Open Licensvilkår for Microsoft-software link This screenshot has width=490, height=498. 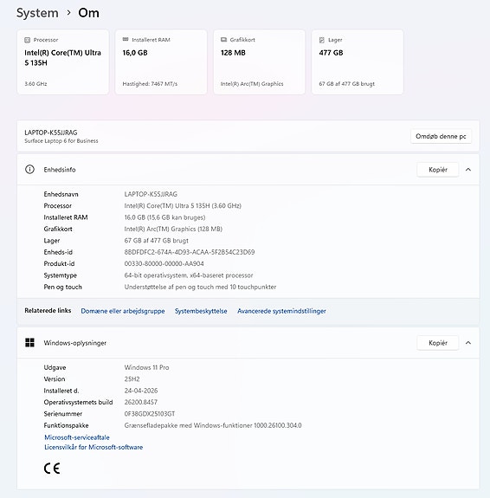93,447
